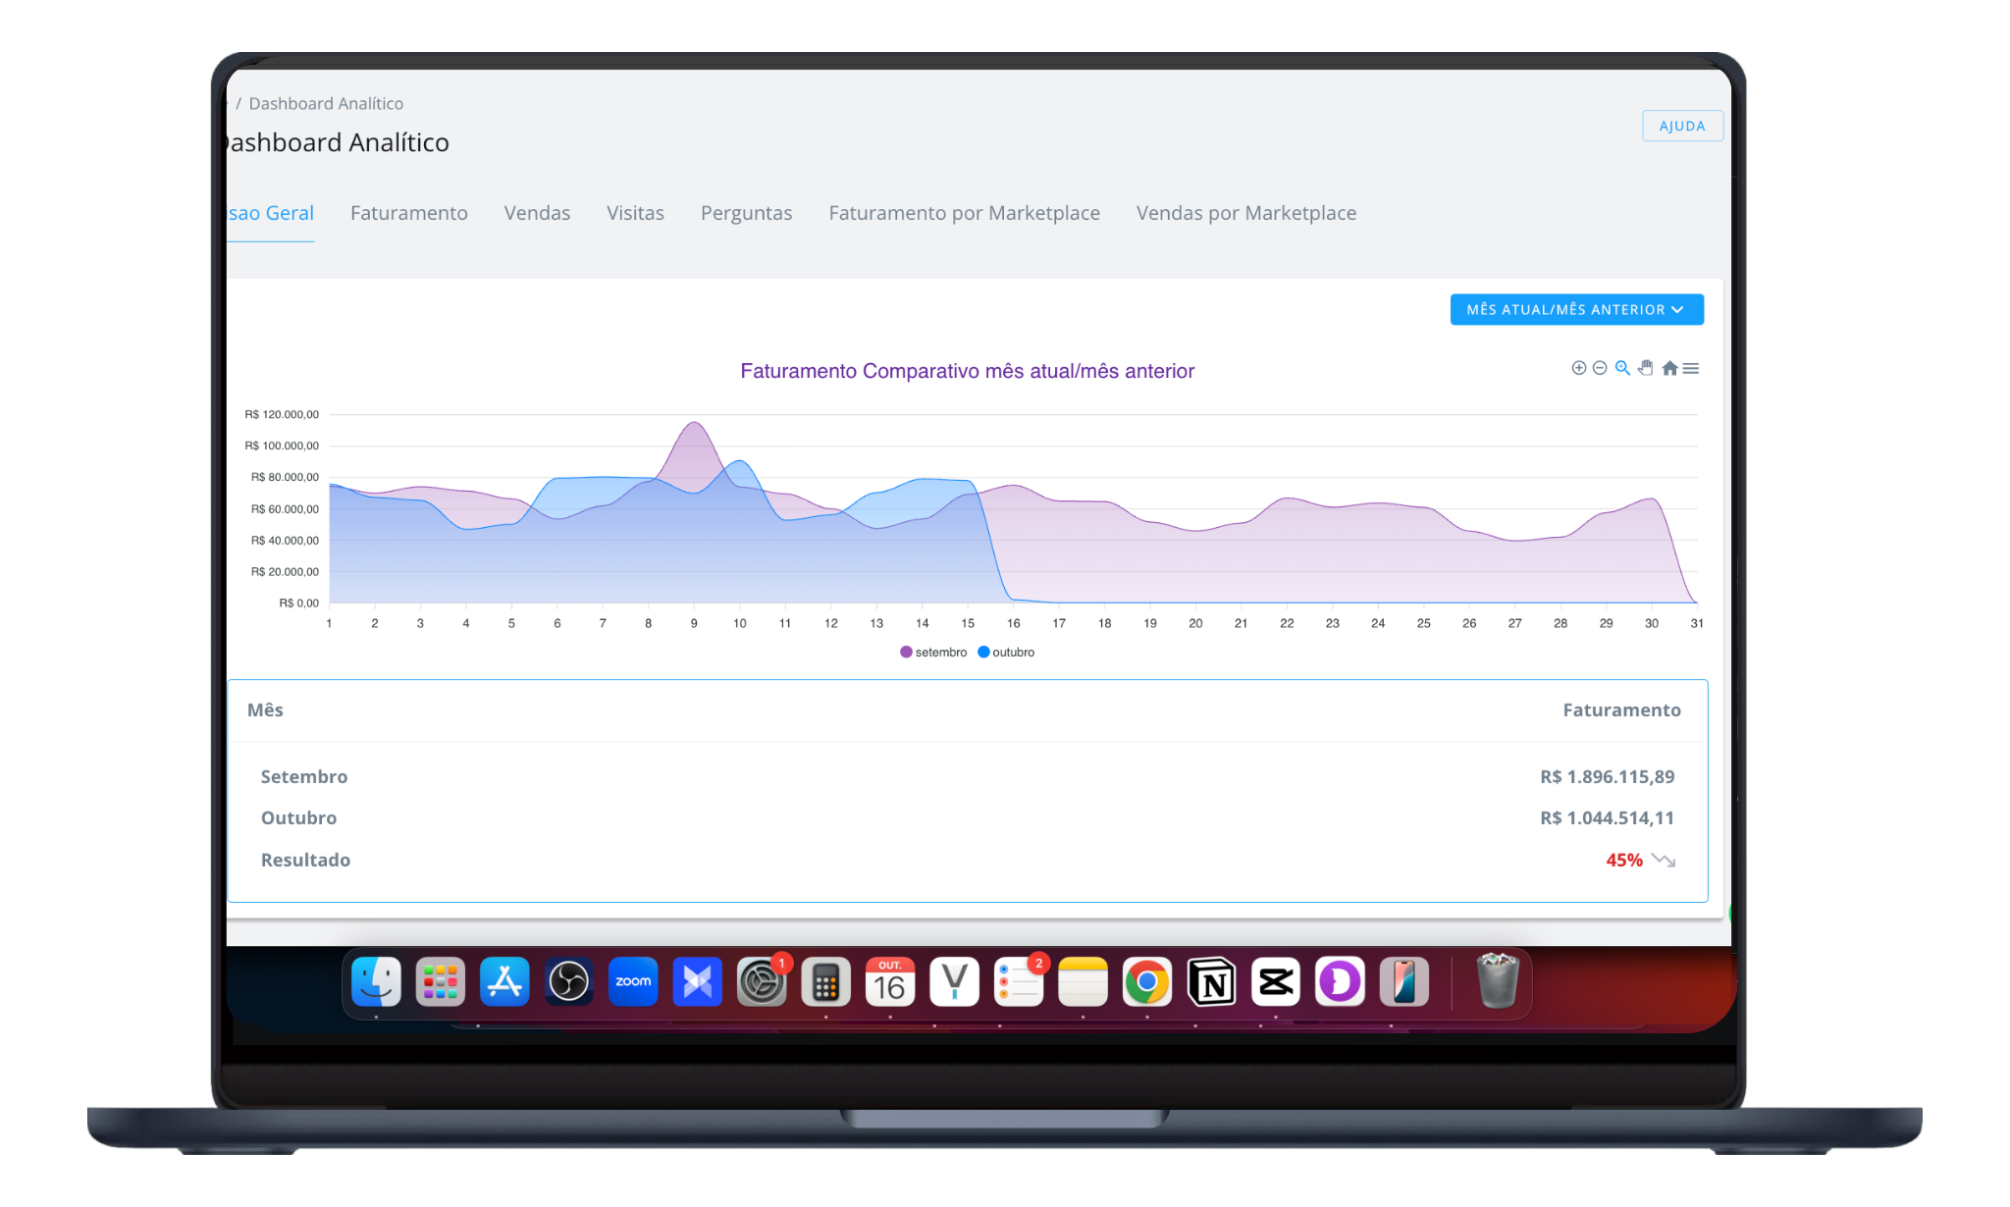2010x1207 pixels.
Task: Open Google Chrome from the dock
Action: (1146, 981)
